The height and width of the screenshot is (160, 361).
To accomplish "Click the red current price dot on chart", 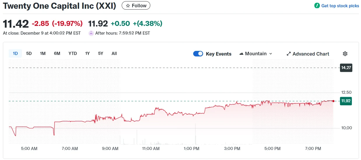I will [333, 101].
